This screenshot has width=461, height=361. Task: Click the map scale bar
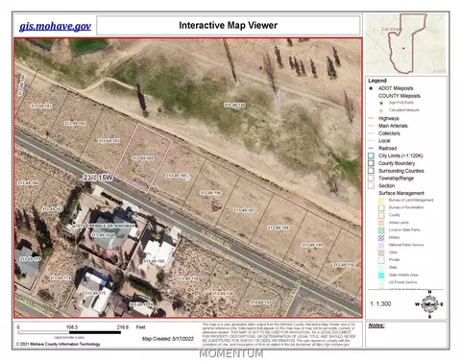[x=69, y=332]
